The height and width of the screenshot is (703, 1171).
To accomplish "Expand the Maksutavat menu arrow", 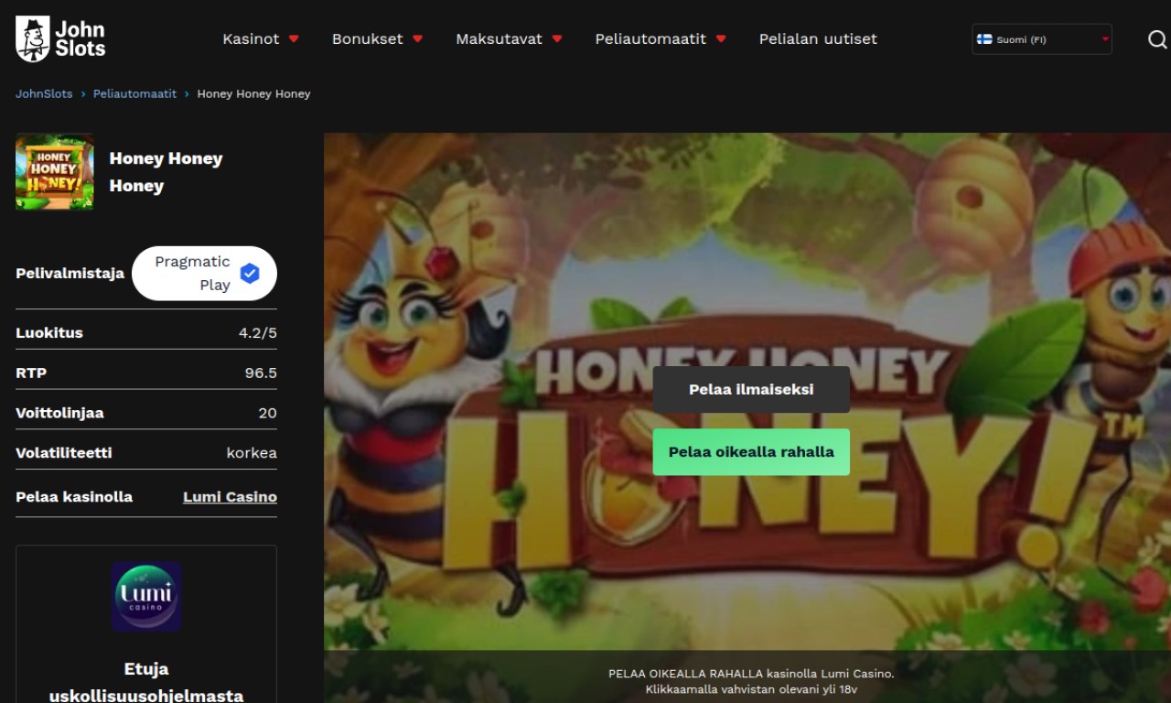I will coord(557,39).
